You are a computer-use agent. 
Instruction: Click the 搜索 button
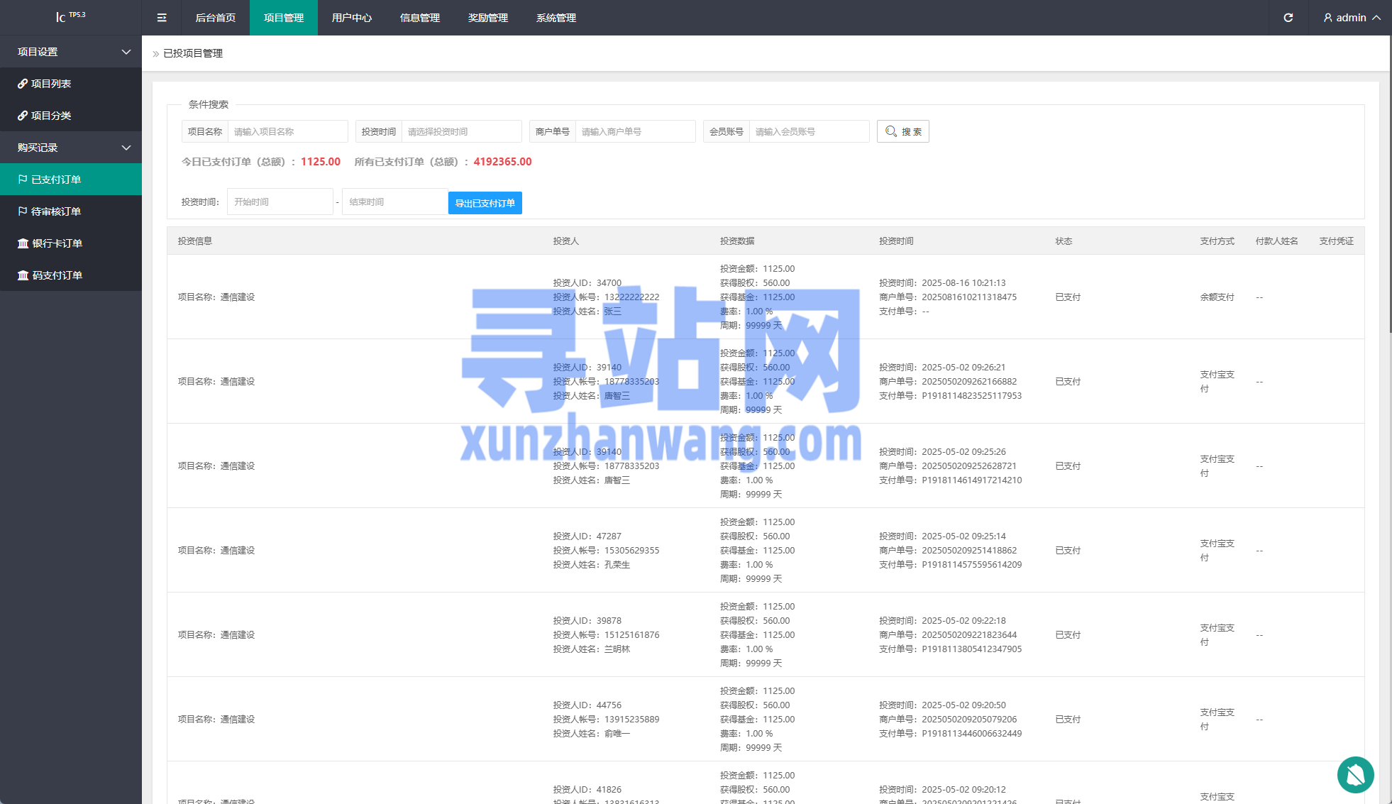(x=903, y=131)
